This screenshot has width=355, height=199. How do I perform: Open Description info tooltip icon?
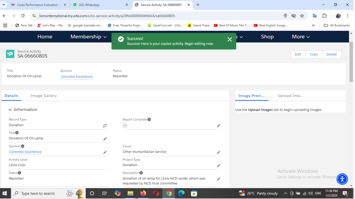click(141, 173)
